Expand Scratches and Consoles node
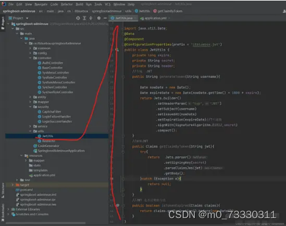This screenshot has width=286, height=226. (9, 214)
